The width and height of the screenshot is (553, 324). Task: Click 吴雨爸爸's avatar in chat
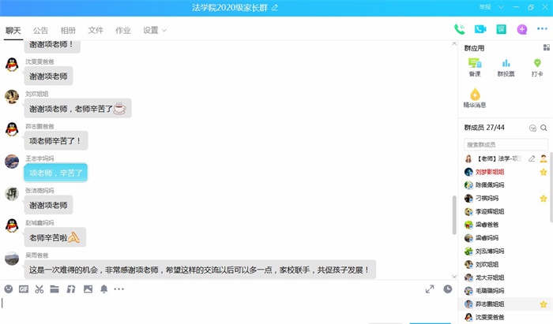[12, 259]
